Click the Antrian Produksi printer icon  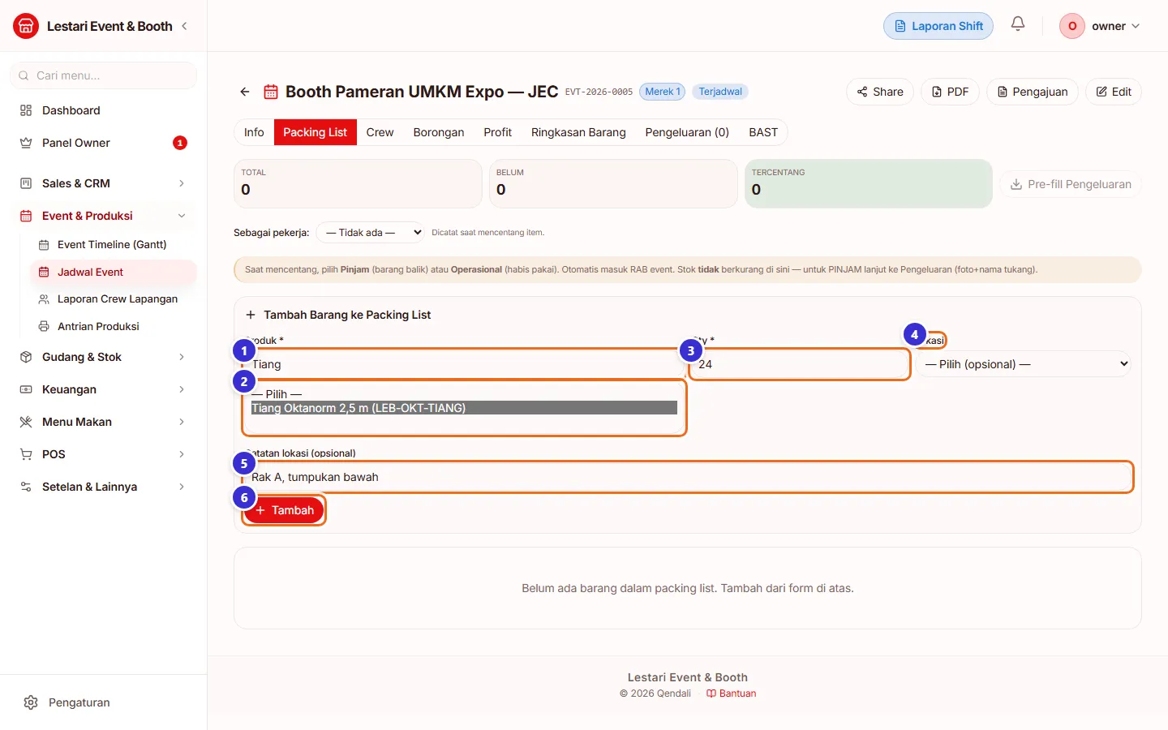[44, 326]
